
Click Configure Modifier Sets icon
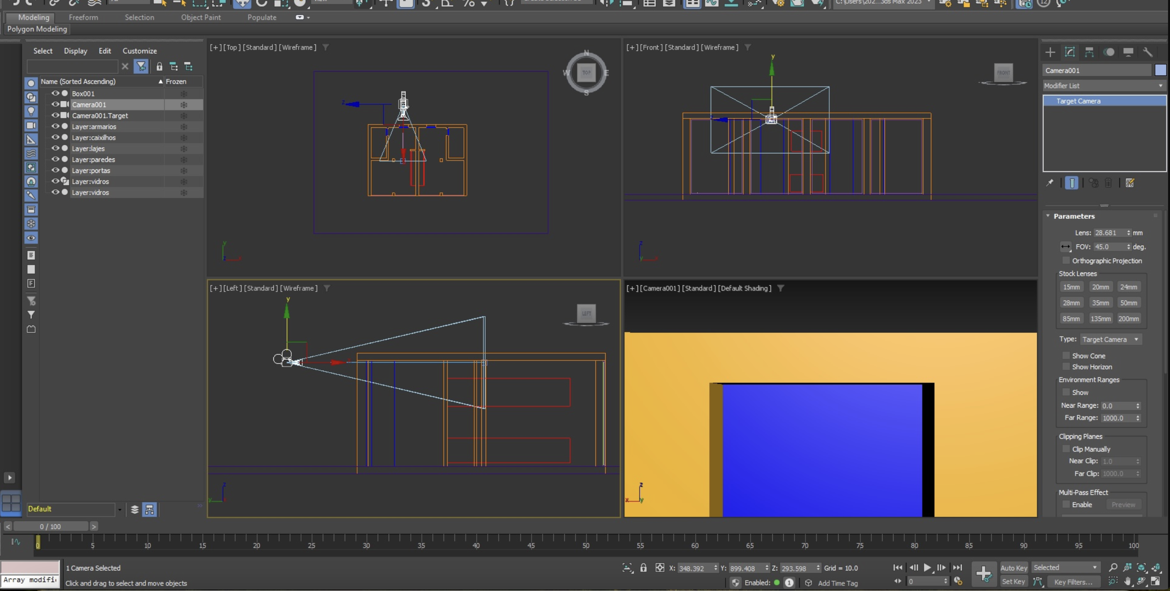pyautogui.click(x=1130, y=183)
